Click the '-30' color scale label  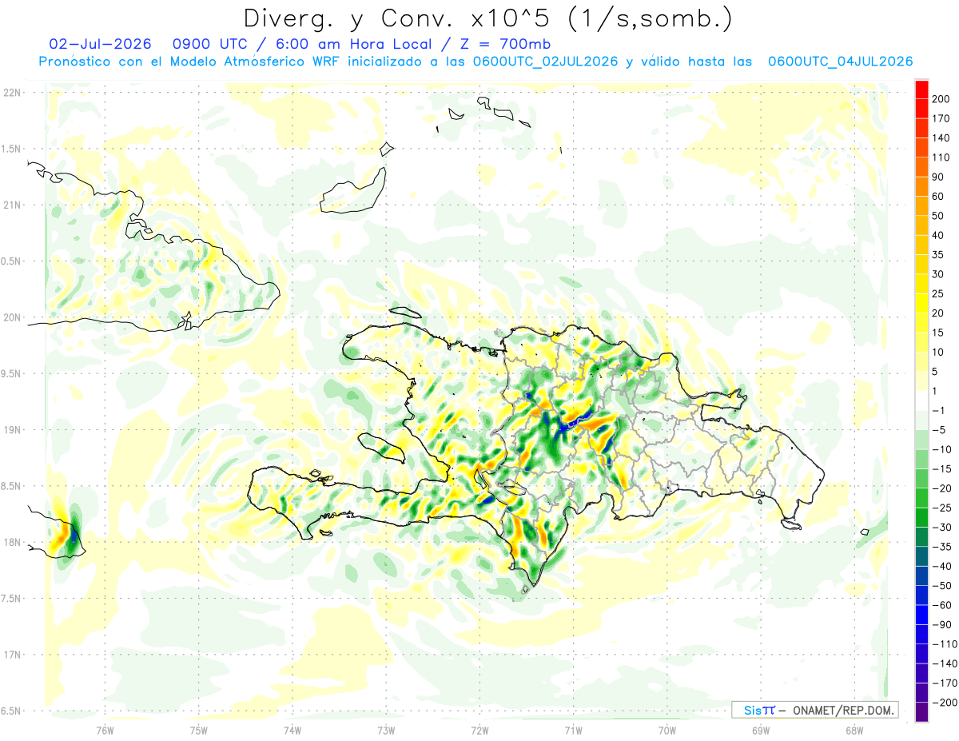[x=942, y=527]
